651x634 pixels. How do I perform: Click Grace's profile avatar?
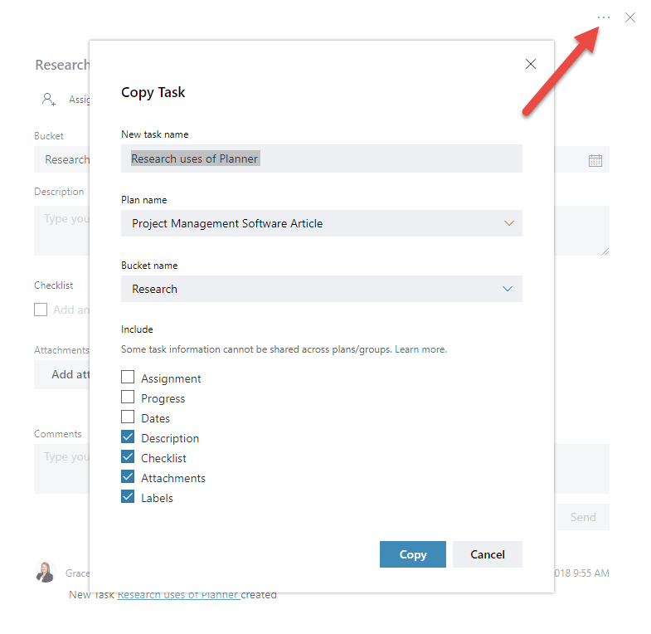point(45,573)
